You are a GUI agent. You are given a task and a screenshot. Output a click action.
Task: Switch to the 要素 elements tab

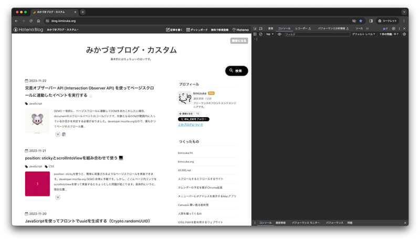(270, 28)
